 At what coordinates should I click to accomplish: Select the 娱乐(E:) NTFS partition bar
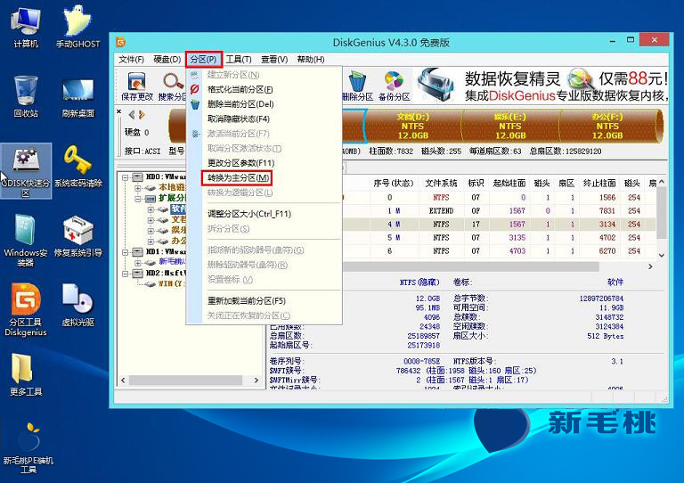coord(510,126)
